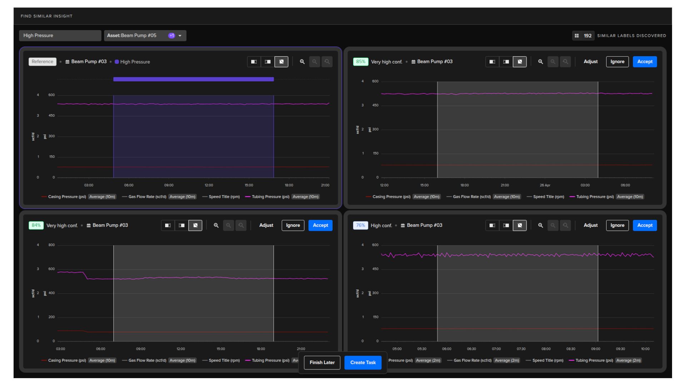Adjust the 85% very high confidence match
Image resolution: width=686 pixels, height=386 pixels.
[x=591, y=62]
